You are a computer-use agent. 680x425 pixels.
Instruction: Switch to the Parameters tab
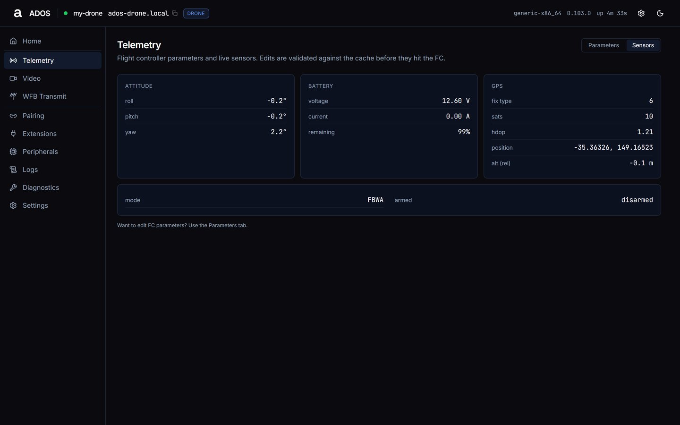click(x=603, y=45)
